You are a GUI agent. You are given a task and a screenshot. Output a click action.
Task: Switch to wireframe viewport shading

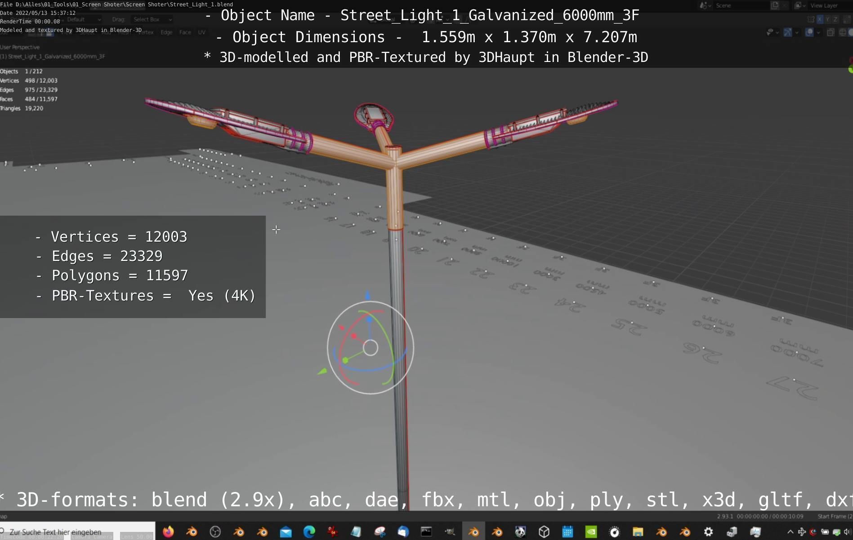point(843,32)
